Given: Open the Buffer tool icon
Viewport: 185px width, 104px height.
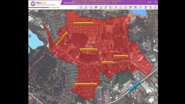Looking at the screenshot, I should coord(150,7).
